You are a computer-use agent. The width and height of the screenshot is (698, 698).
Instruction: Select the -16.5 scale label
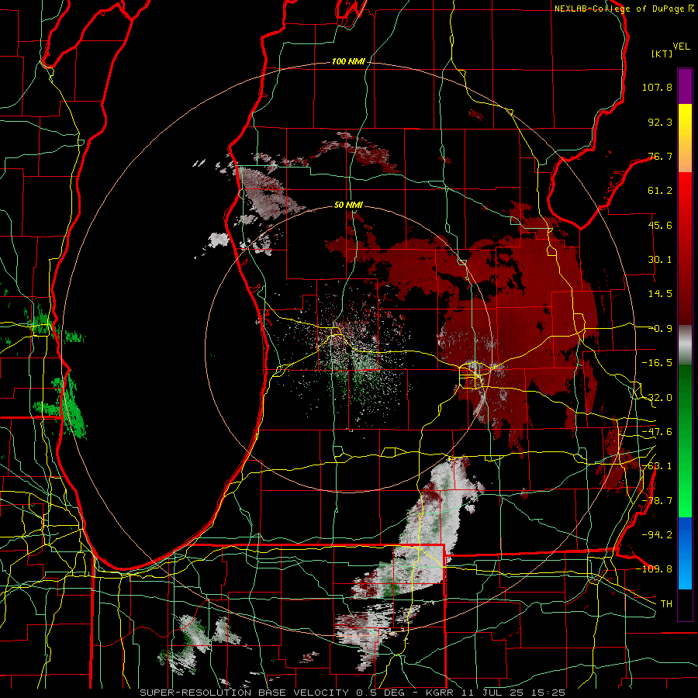tap(657, 363)
